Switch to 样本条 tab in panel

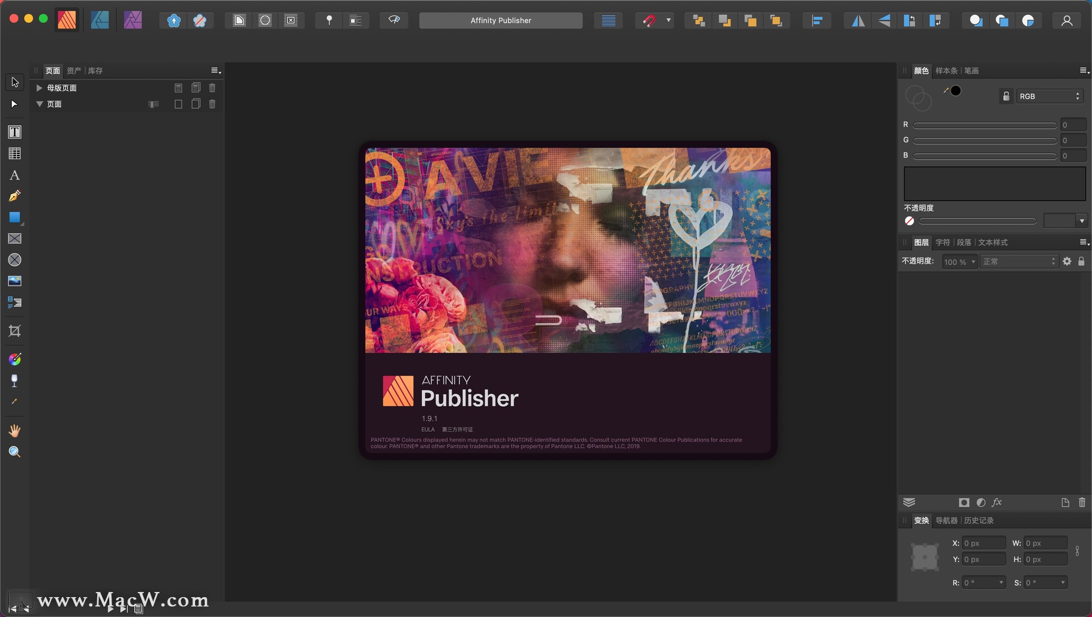946,70
